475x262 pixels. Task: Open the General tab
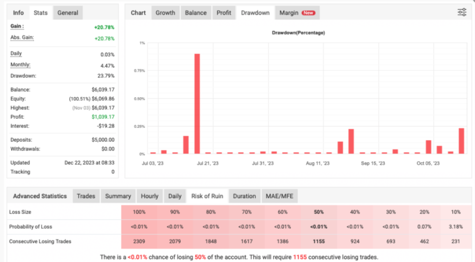pyautogui.click(x=68, y=13)
